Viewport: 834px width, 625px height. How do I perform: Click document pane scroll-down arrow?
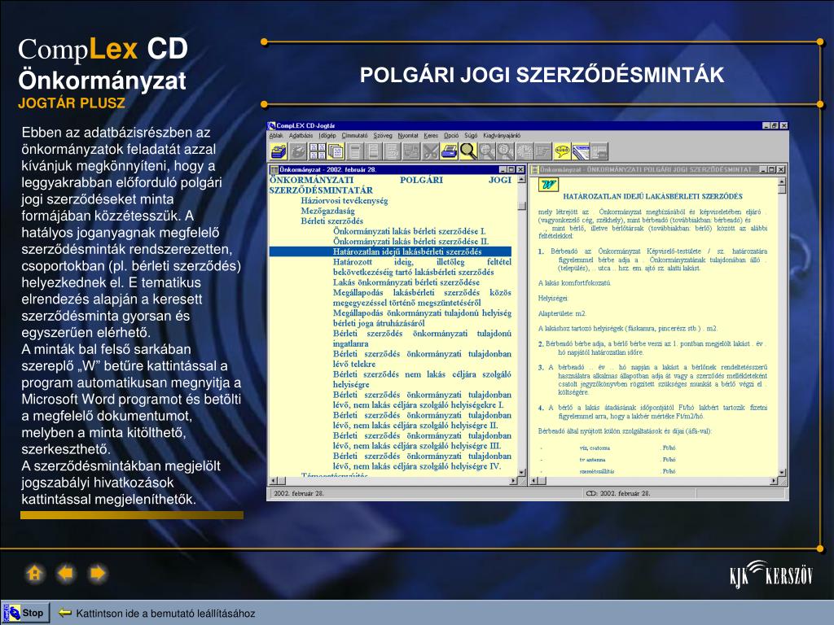coord(781,473)
